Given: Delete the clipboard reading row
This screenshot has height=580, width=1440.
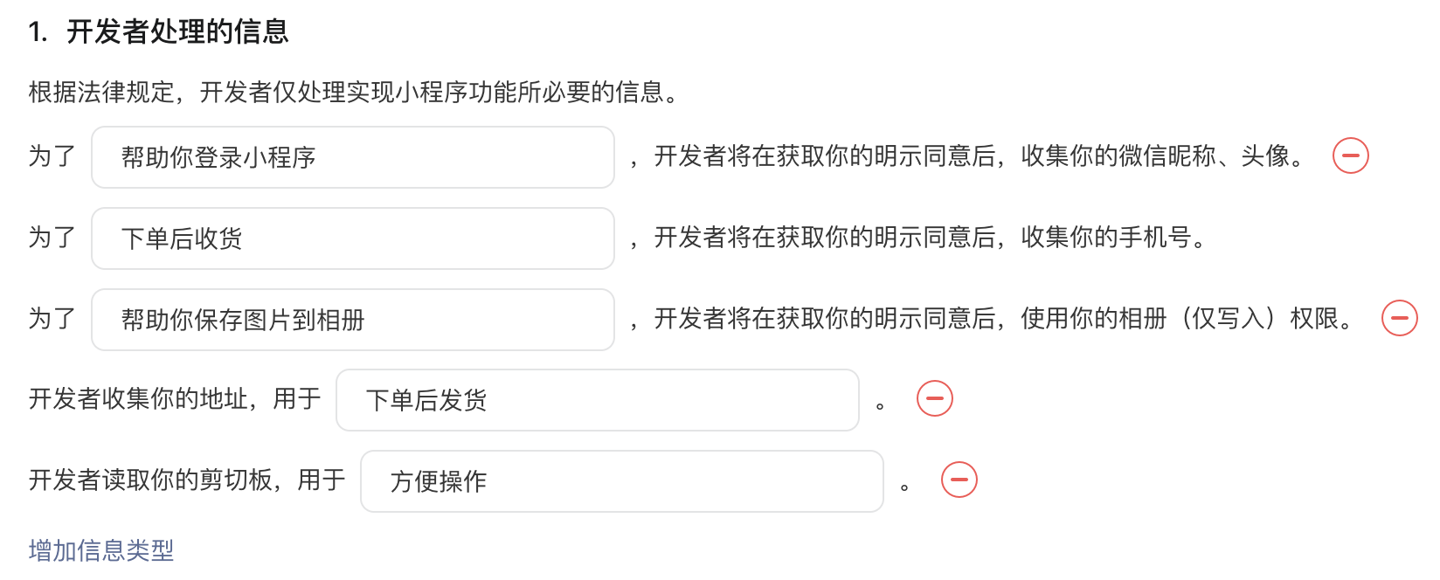Looking at the screenshot, I should pyautogui.click(x=959, y=480).
